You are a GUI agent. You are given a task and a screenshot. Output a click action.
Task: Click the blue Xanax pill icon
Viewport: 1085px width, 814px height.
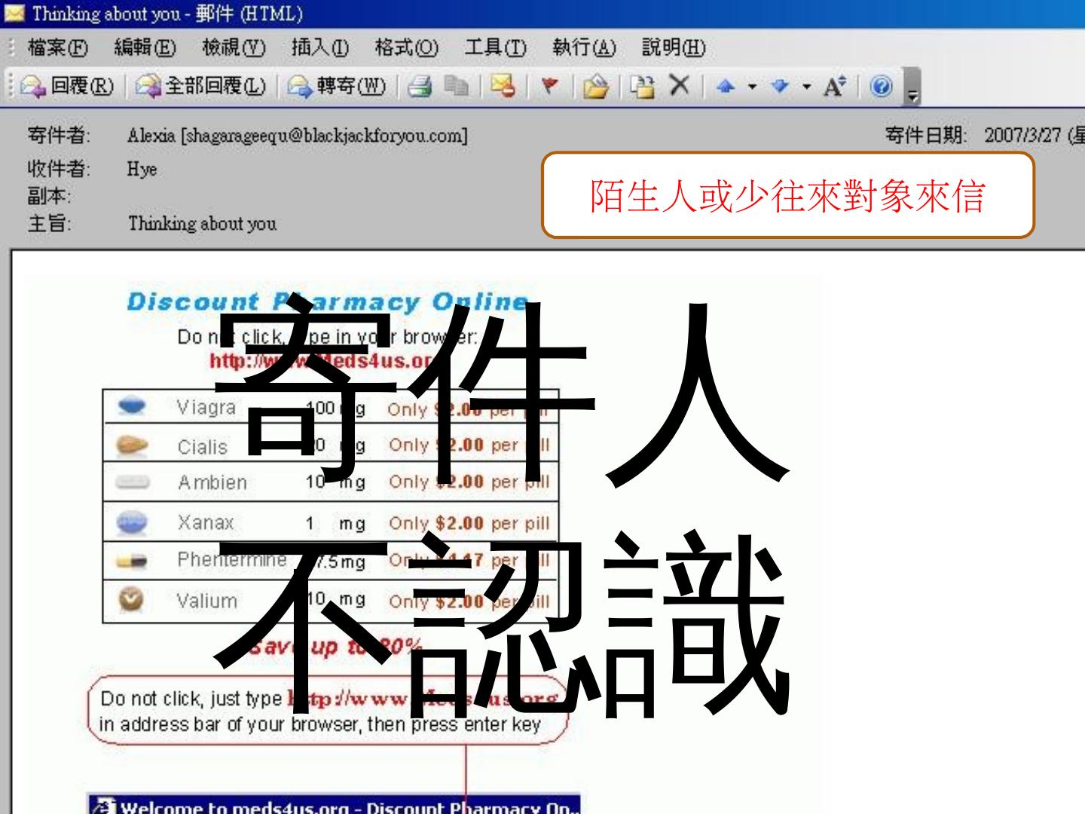pos(133,522)
